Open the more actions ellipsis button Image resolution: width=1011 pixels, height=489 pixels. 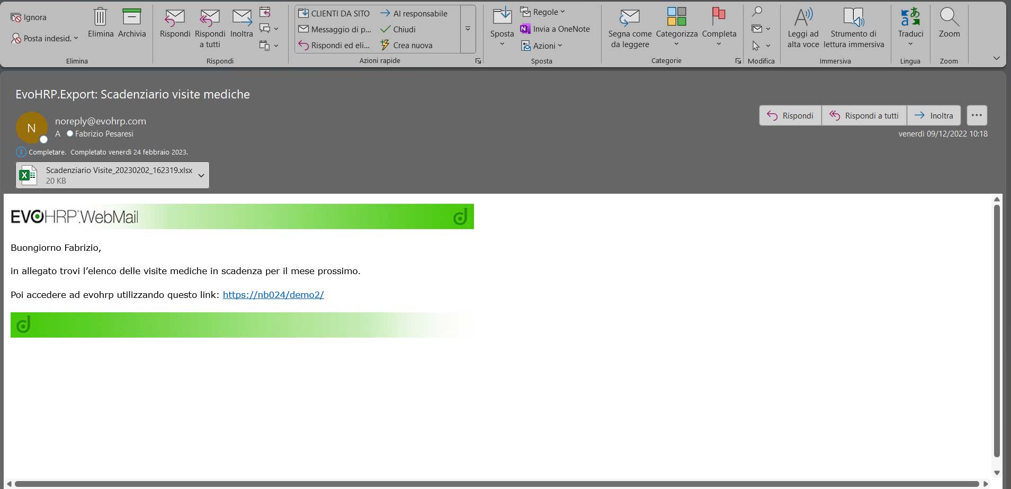click(x=977, y=115)
